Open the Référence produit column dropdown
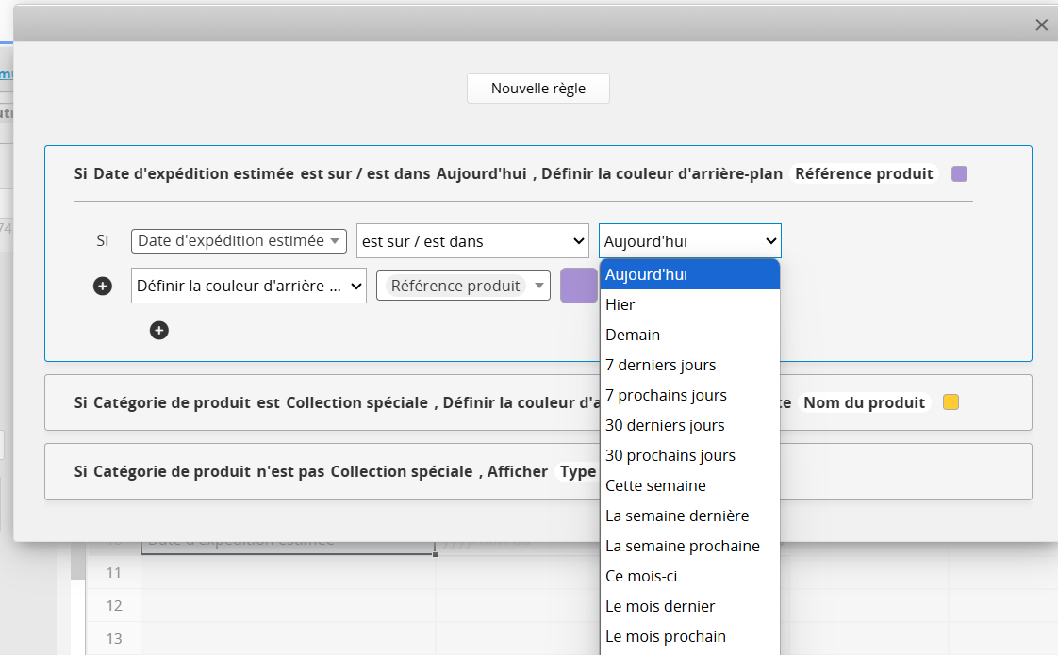The width and height of the screenshot is (1058, 655). click(464, 286)
